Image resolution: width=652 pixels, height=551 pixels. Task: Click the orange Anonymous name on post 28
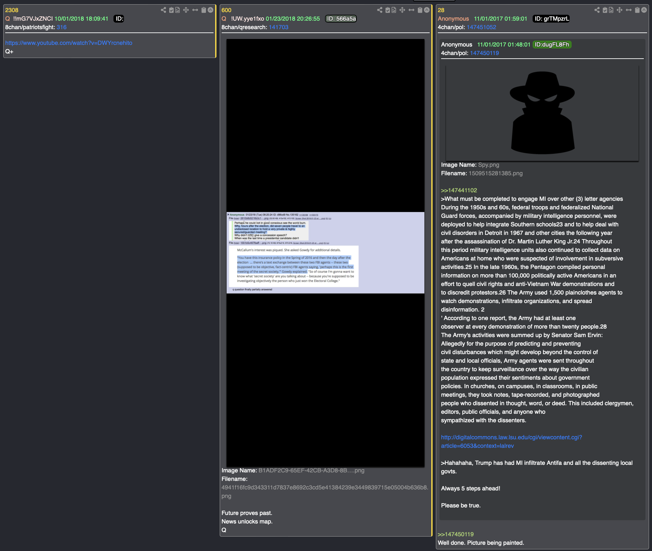click(453, 19)
